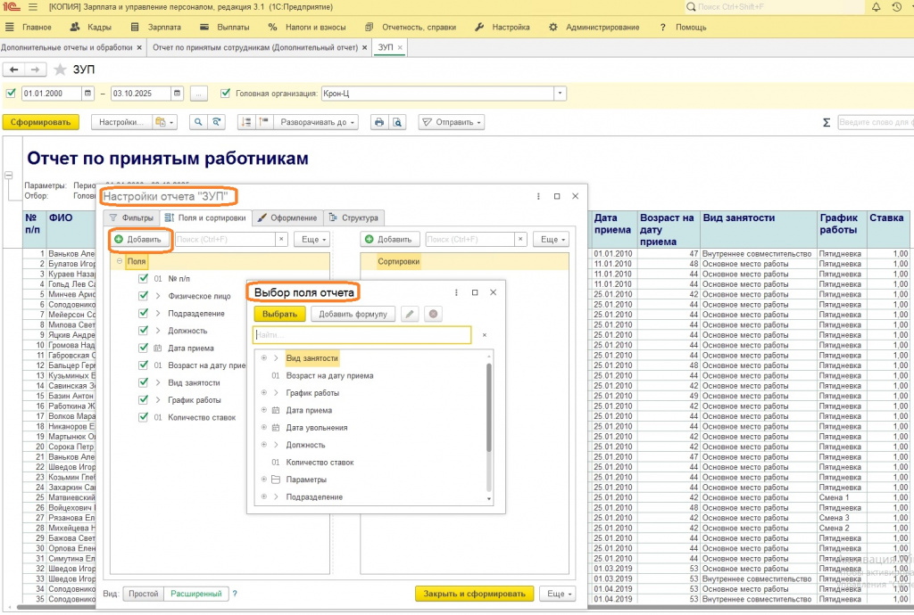Add ЗУП to favorites with star
The image size is (914, 615).
(x=60, y=70)
